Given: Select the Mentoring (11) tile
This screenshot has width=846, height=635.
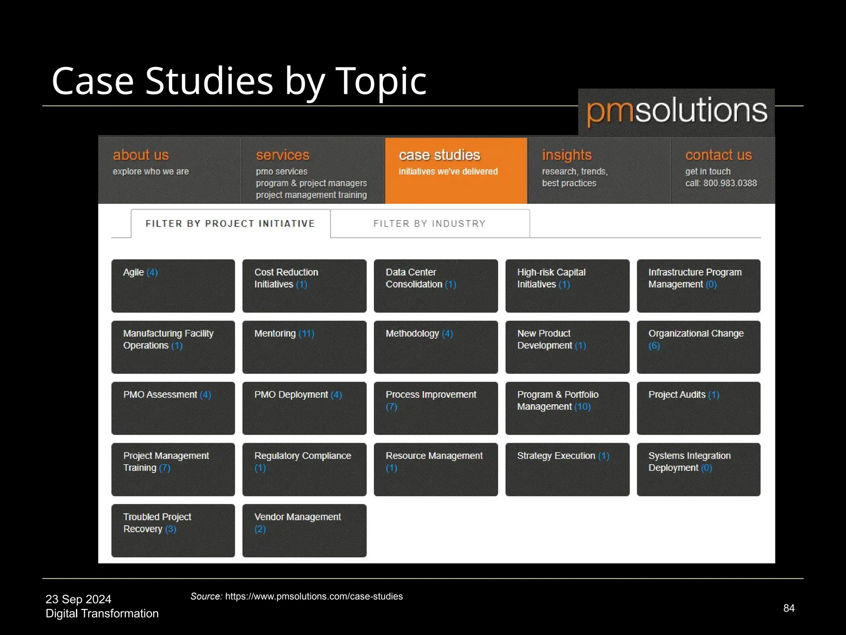Looking at the screenshot, I should coord(304,347).
